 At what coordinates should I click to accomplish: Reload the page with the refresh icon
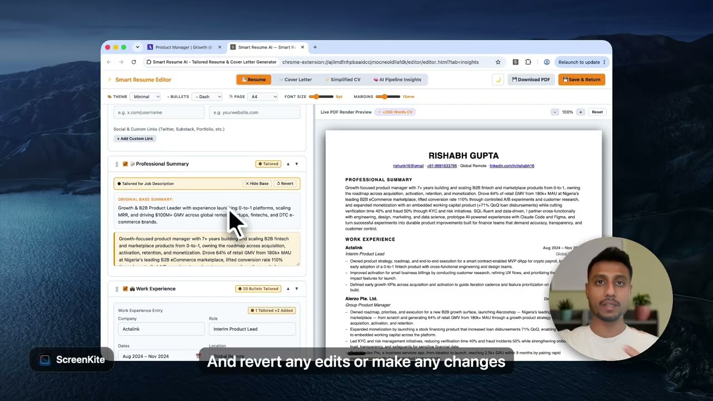[x=134, y=62]
